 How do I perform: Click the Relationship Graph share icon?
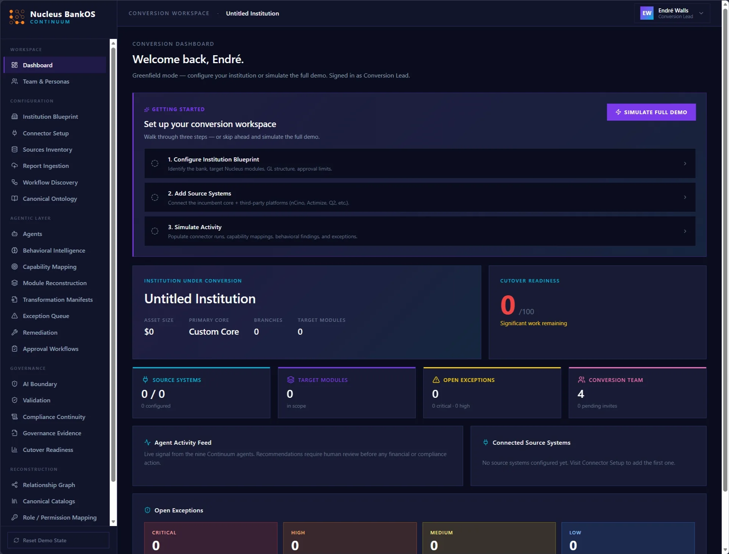pos(14,485)
